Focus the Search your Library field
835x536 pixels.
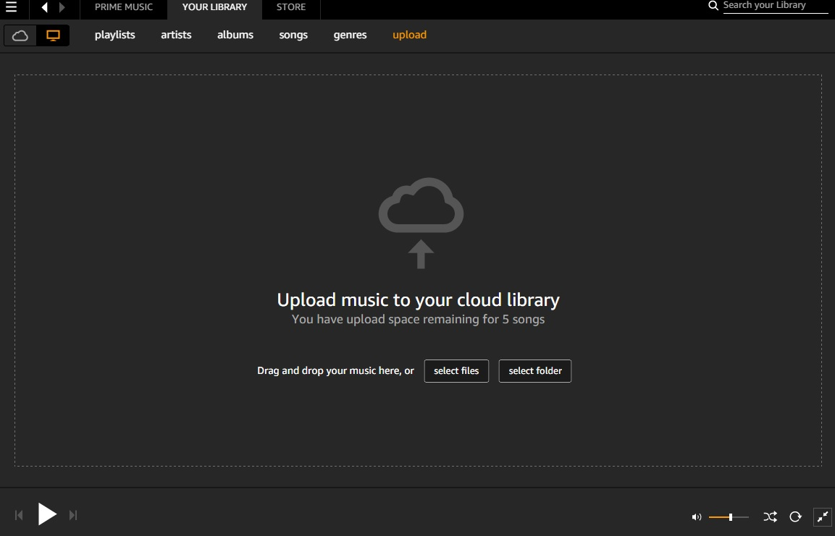coord(776,6)
